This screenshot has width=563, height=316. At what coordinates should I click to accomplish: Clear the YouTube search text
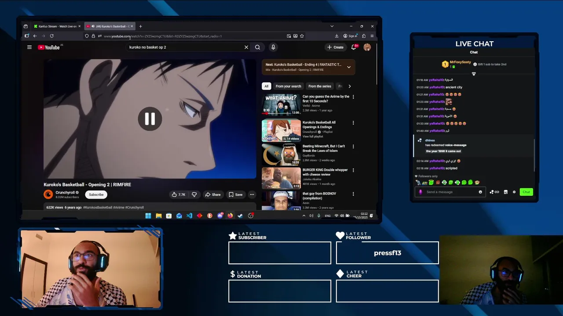click(246, 47)
